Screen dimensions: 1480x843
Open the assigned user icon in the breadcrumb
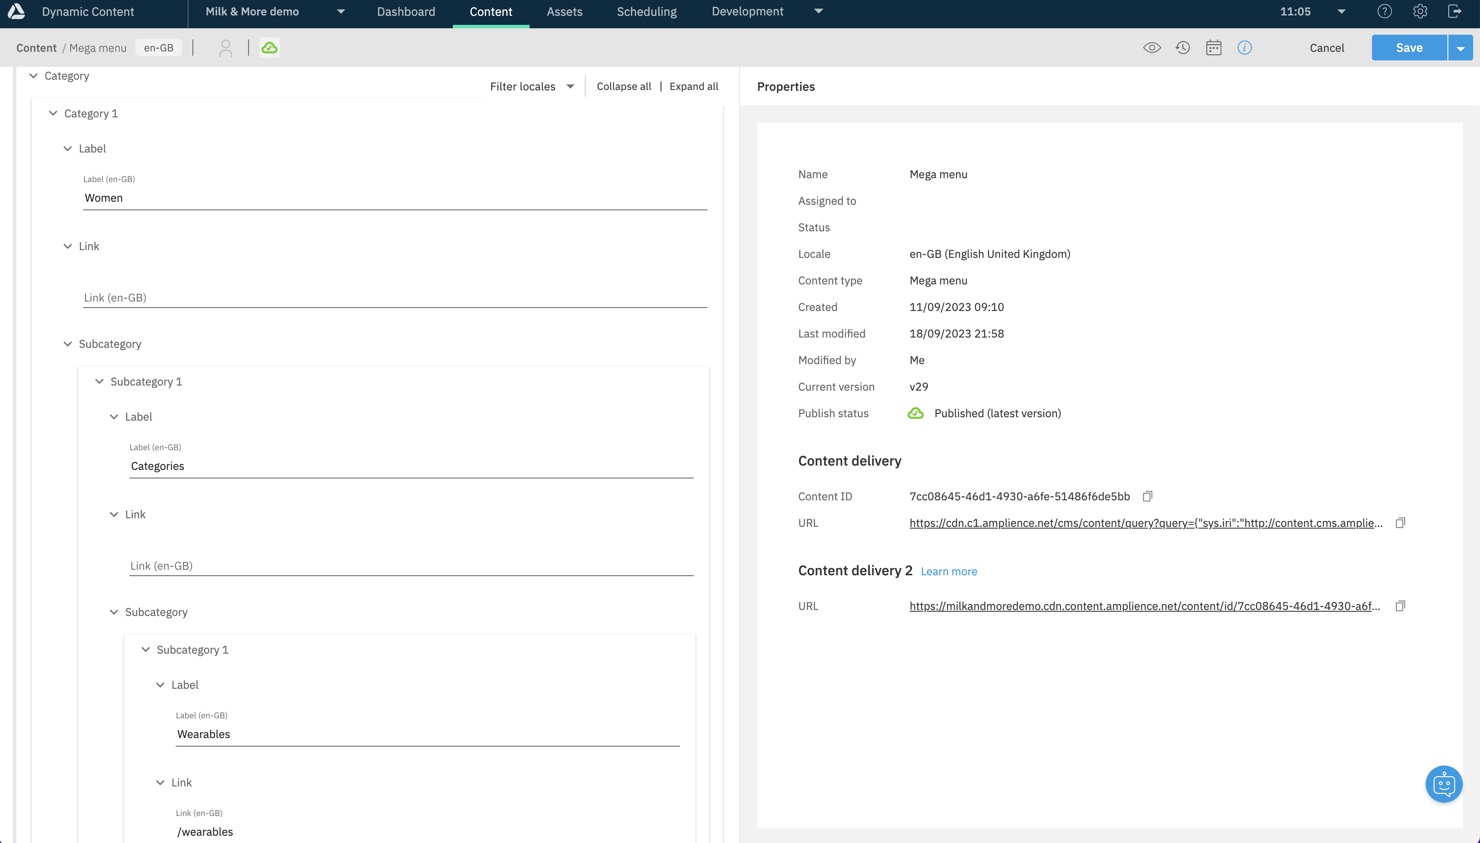[x=226, y=48]
